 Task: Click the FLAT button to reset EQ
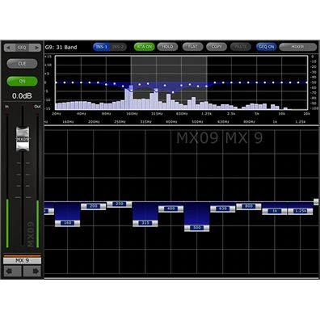(x=192, y=47)
